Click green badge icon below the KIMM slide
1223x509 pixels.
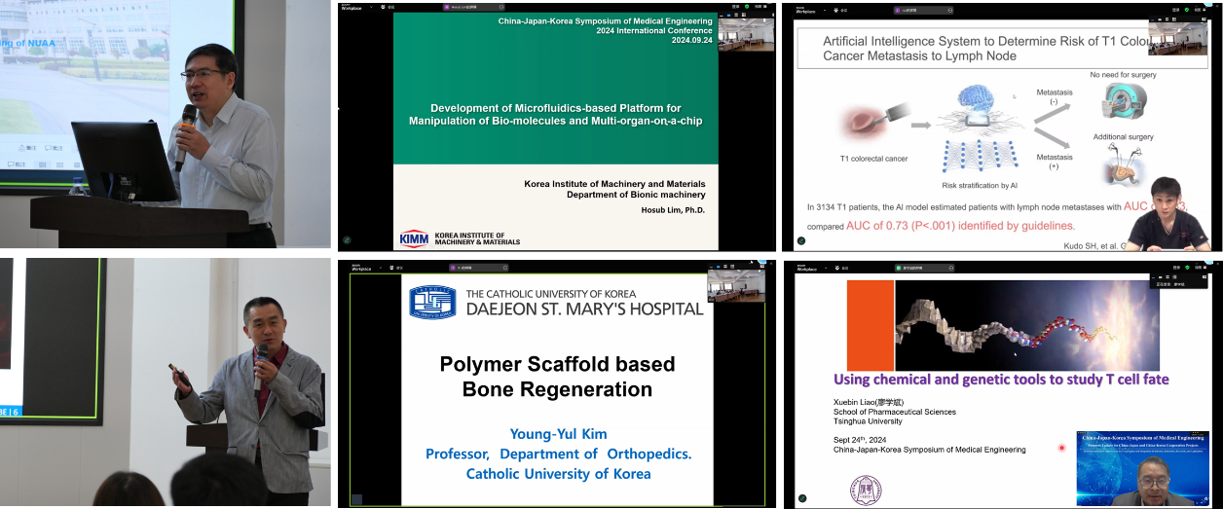click(347, 240)
